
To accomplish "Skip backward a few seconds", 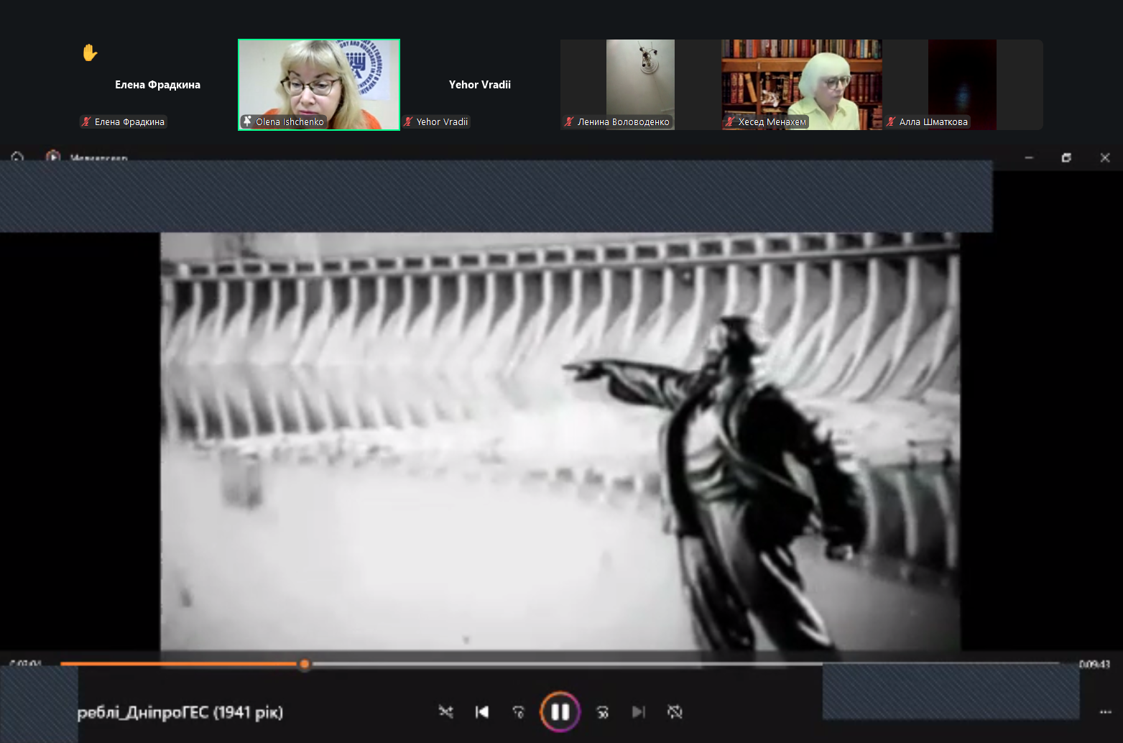I will point(519,711).
